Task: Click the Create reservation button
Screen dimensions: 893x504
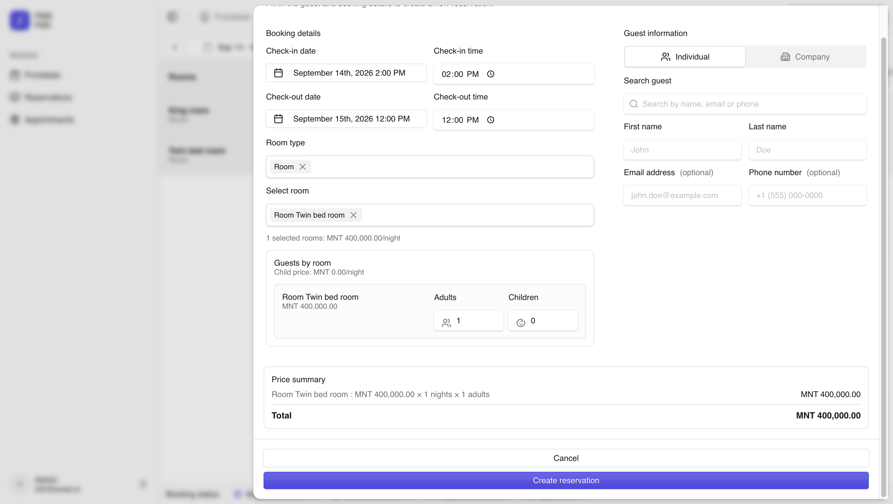Action: coord(566,480)
